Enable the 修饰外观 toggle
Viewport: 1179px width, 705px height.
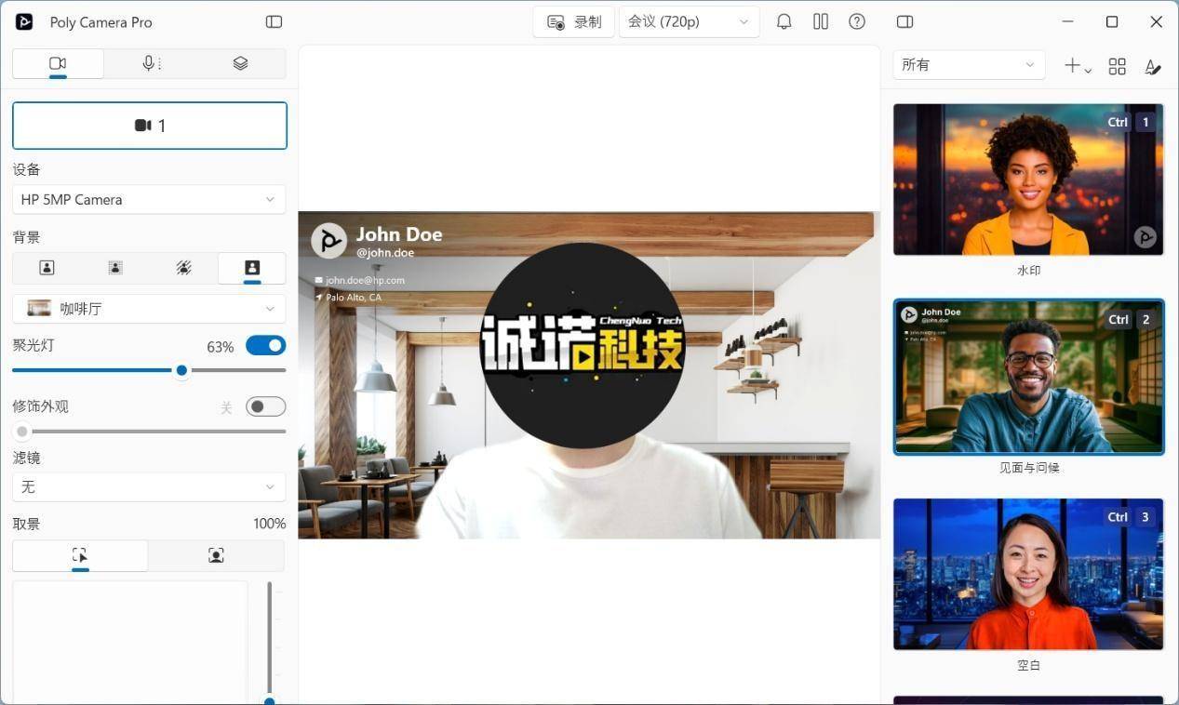pyautogui.click(x=265, y=406)
